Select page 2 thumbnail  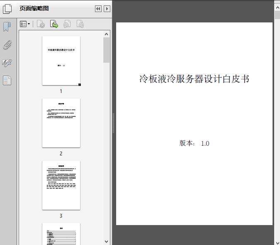pos(61,123)
